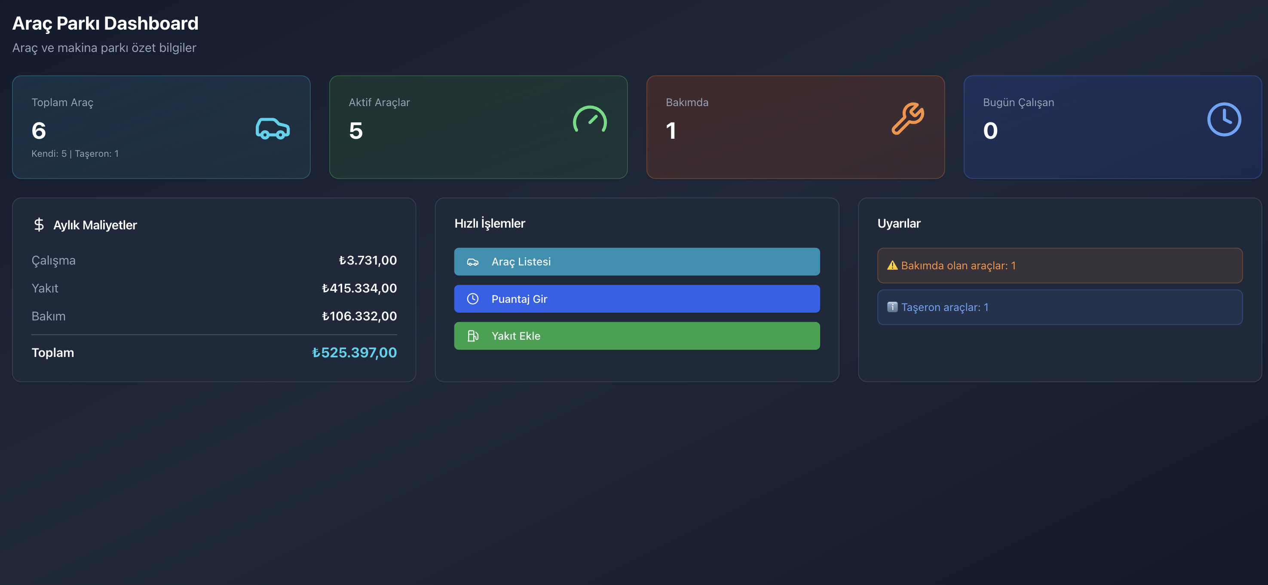Click the small car icon on Araç Listesi button
Viewport: 1268px width, 585px height.
click(x=472, y=262)
